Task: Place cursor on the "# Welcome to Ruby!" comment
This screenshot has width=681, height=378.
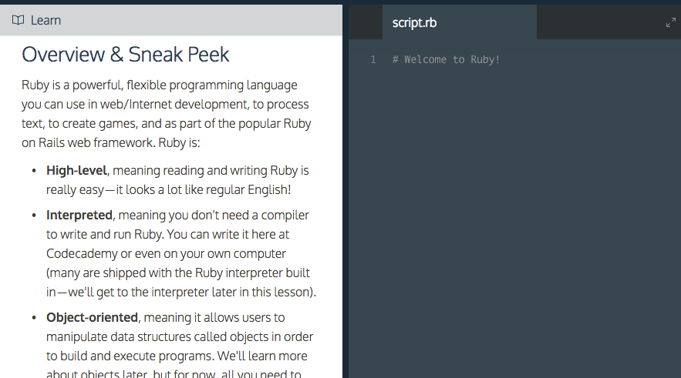Action: pyautogui.click(x=447, y=59)
